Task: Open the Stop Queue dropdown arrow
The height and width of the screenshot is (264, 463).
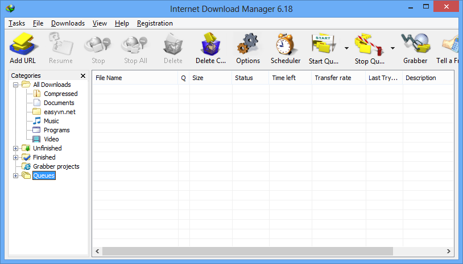Action: [392, 48]
